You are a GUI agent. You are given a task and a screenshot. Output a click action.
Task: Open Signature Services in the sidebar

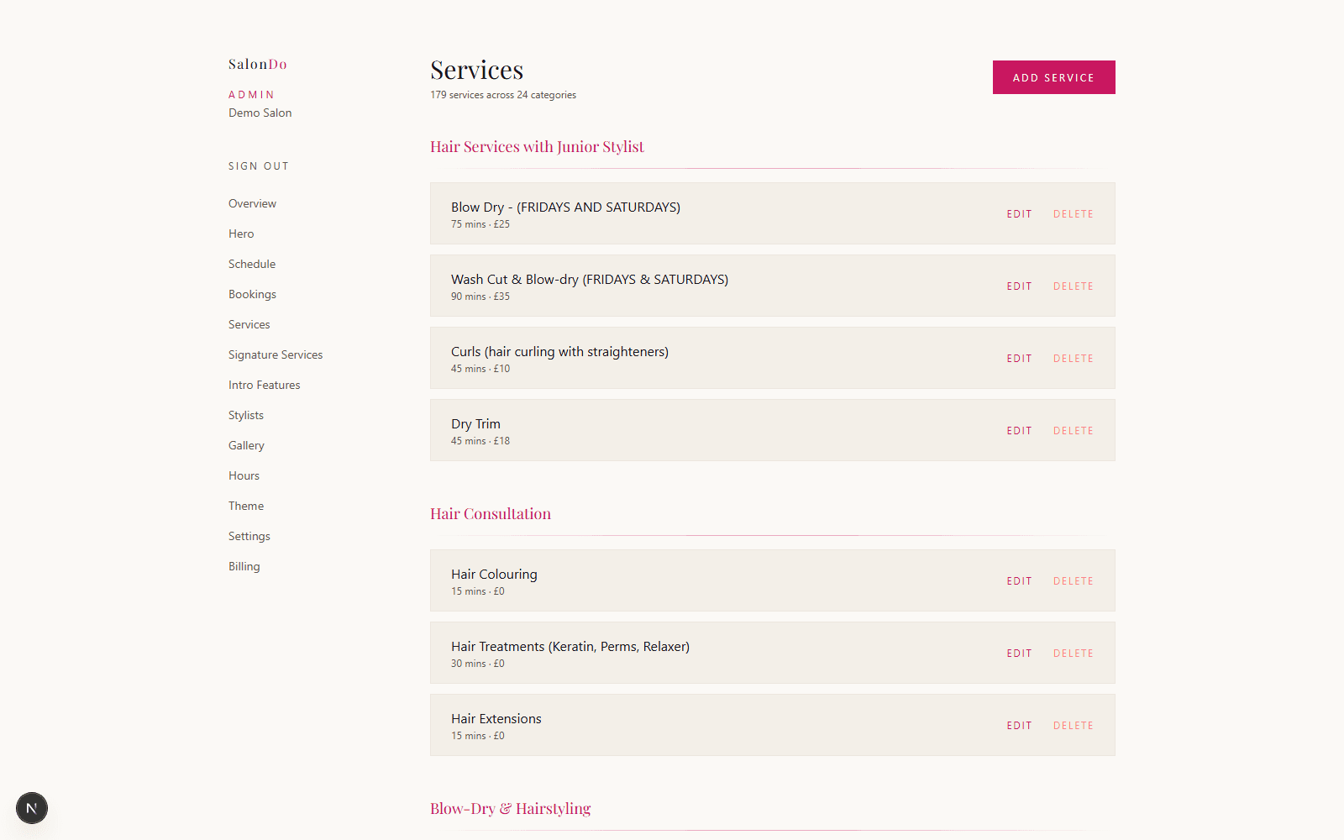pos(276,354)
